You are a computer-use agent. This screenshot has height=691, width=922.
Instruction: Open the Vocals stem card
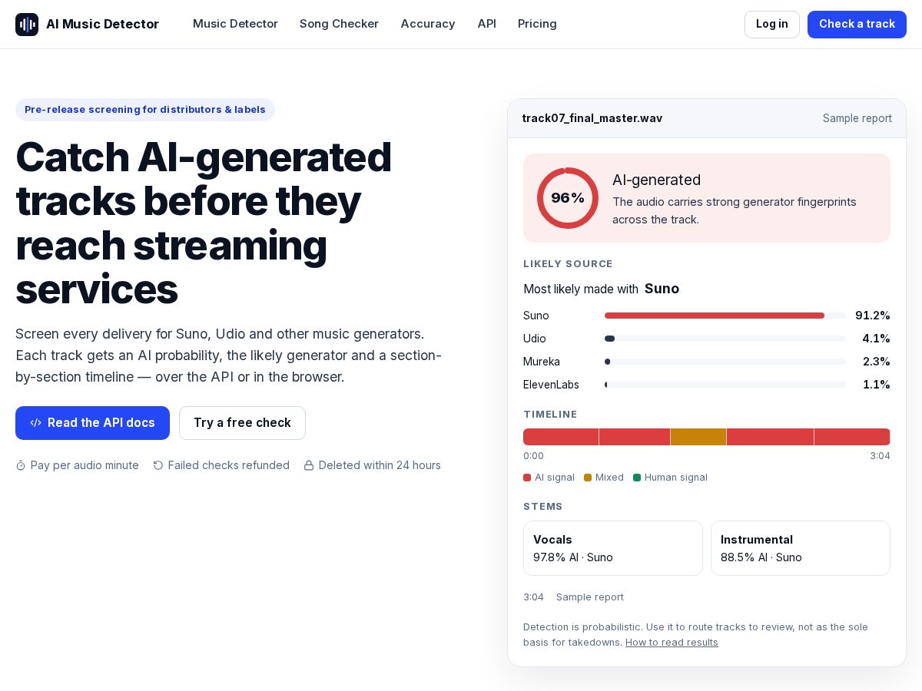(x=613, y=548)
